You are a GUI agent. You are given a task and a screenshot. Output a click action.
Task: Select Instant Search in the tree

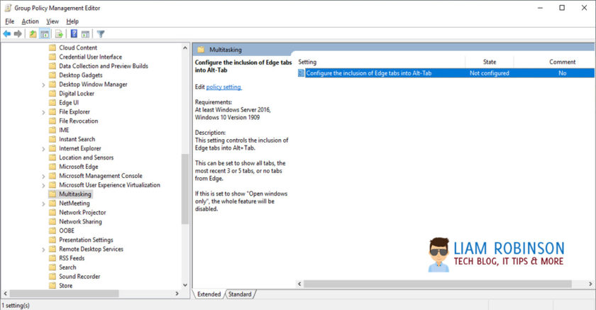[77, 139]
